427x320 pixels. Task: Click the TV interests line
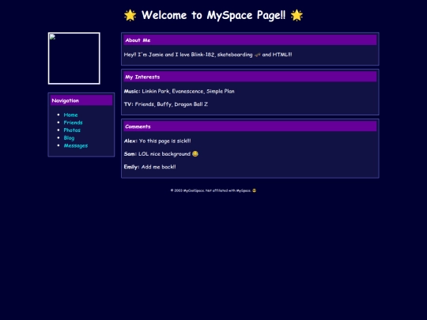[165, 104]
